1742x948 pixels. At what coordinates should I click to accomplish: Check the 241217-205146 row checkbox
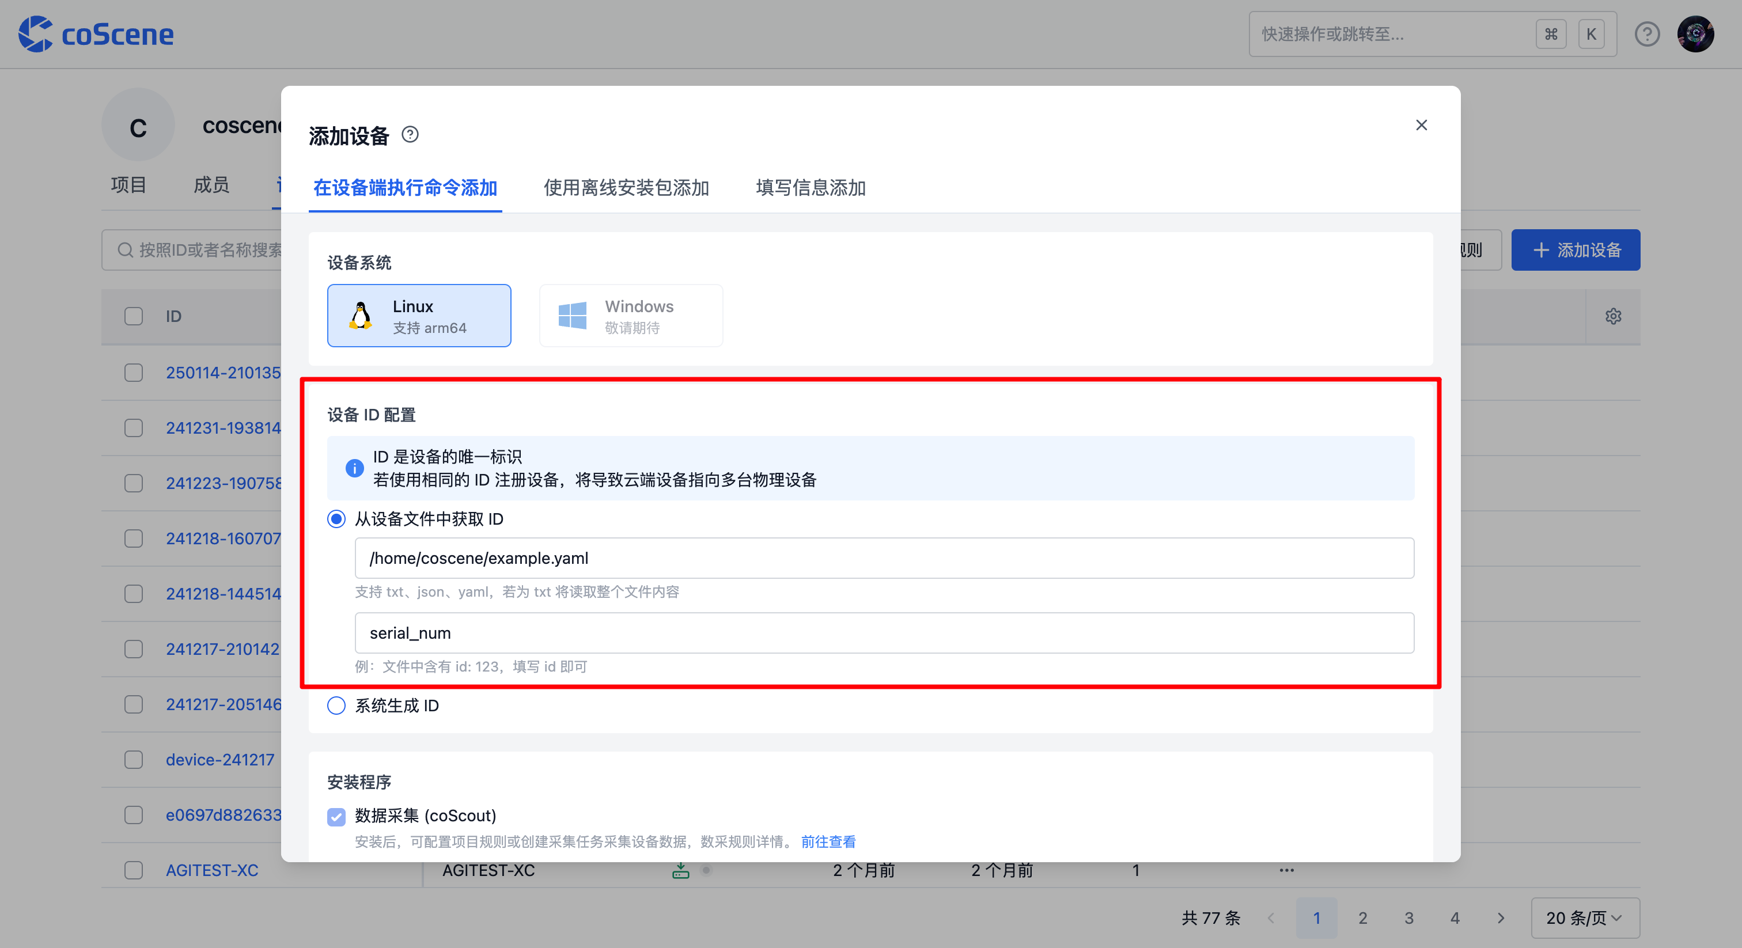[134, 704]
